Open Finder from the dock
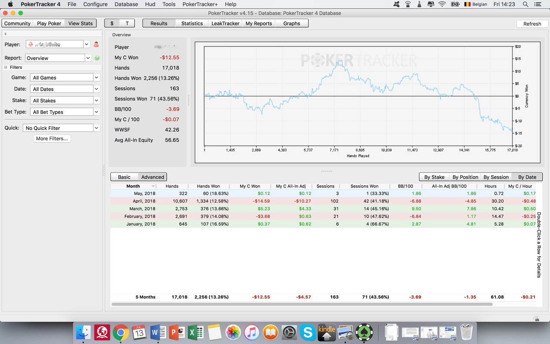 tap(83, 332)
